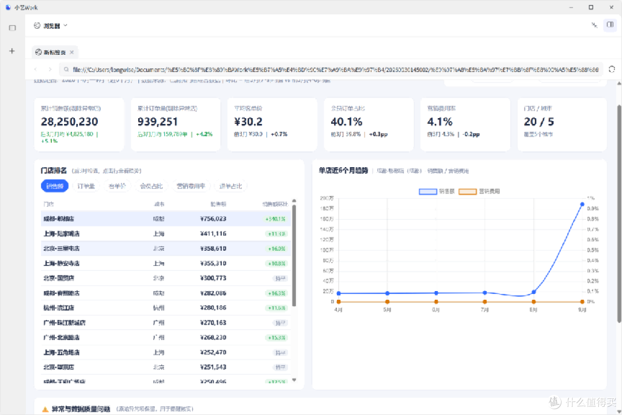Switch ranking to 退单占比
Viewport: 622px width, 415px height.
pyautogui.click(x=230, y=186)
